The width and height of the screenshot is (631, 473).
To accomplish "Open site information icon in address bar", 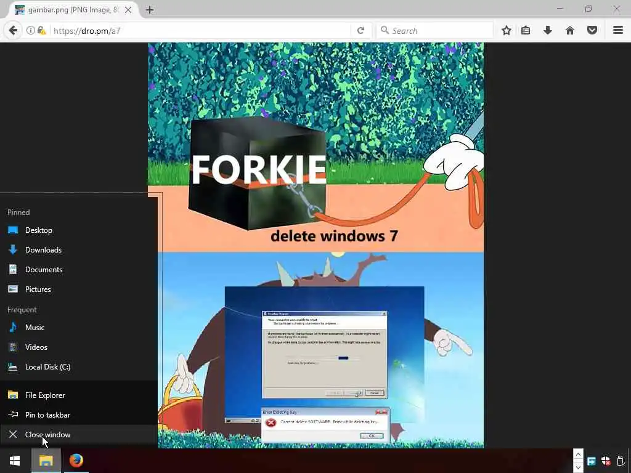I will pyautogui.click(x=31, y=31).
